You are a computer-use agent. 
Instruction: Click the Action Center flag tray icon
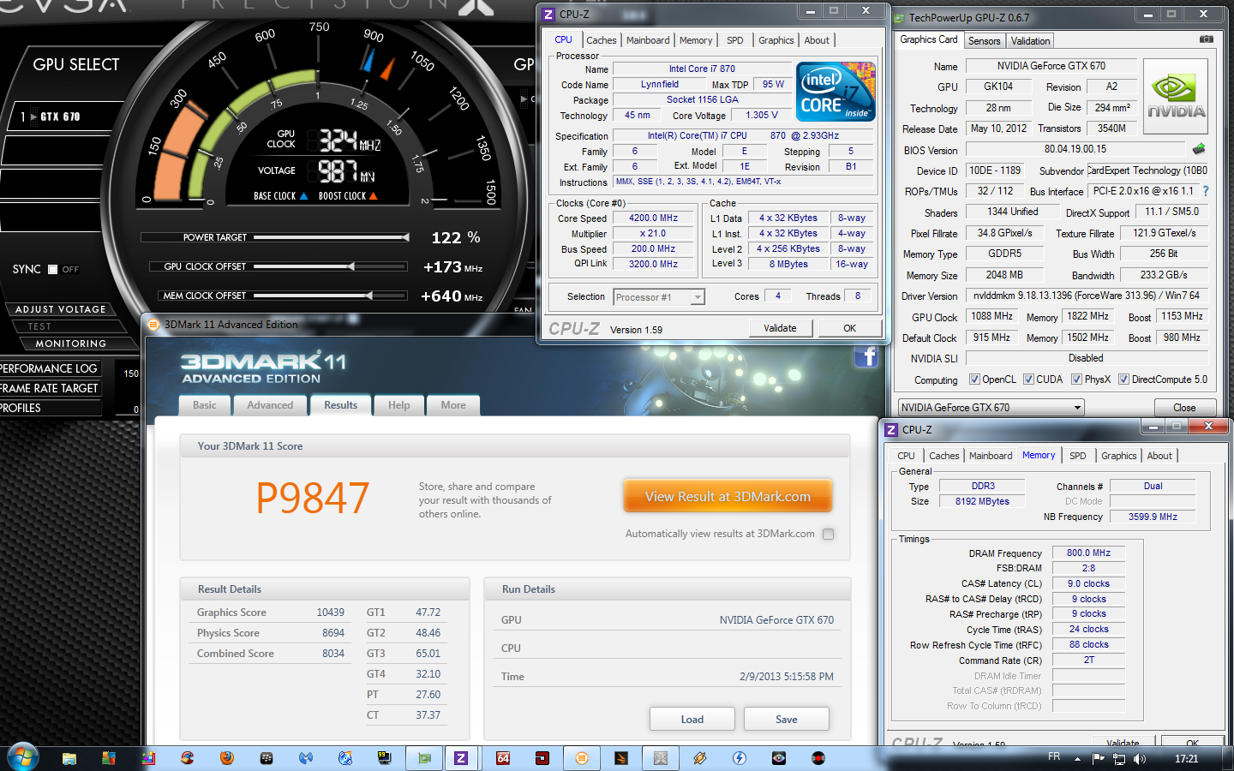[1099, 759]
